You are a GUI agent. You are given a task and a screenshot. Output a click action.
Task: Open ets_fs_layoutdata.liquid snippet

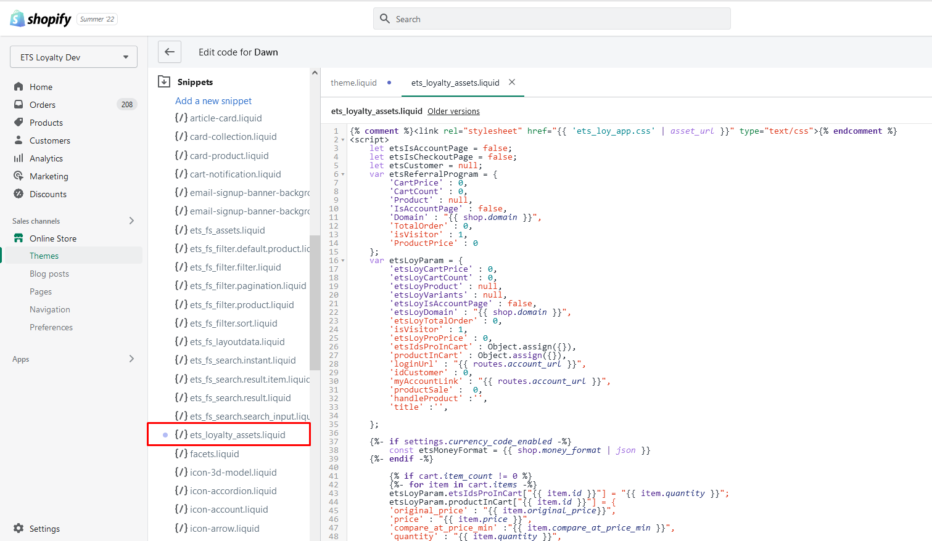pos(237,341)
